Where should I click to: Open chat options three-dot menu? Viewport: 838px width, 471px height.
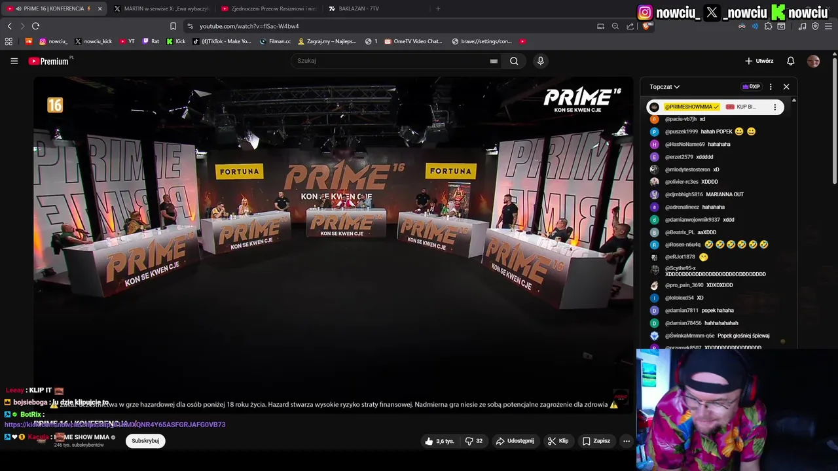(770, 86)
